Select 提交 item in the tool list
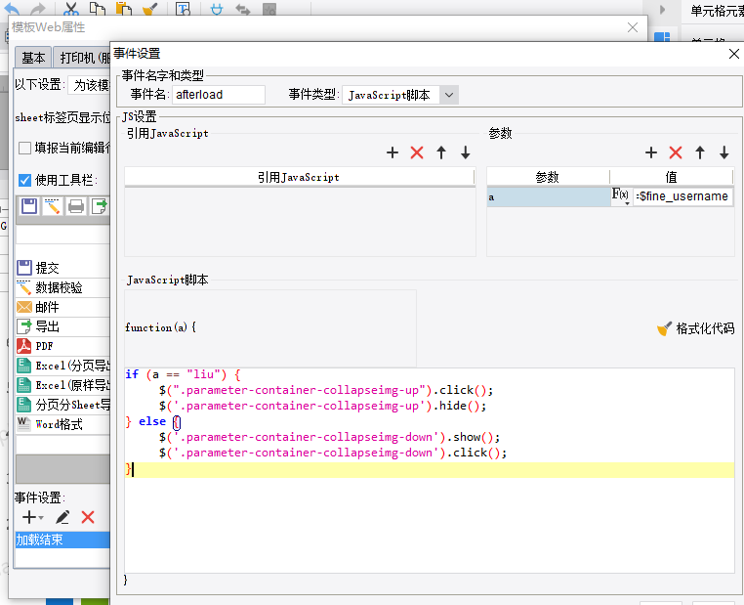This screenshot has width=744, height=605. (x=62, y=268)
